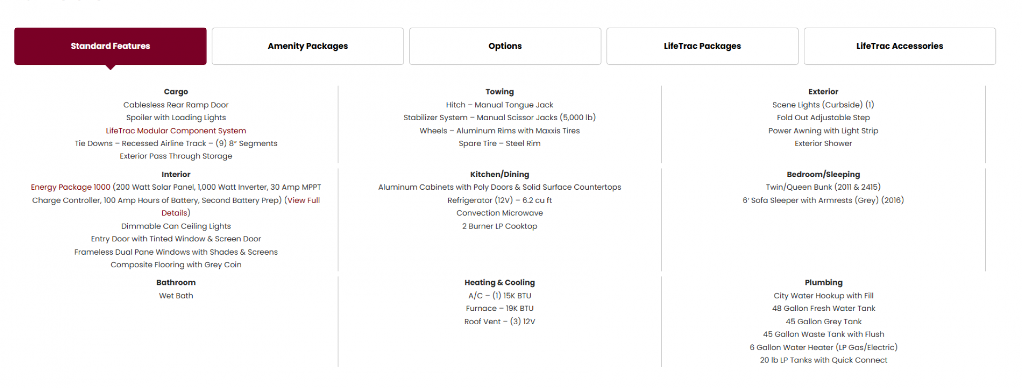The height and width of the screenshot is (388, 1022).
Task: Open the Amenity Packages tab
Action: [x=308, y=46]
